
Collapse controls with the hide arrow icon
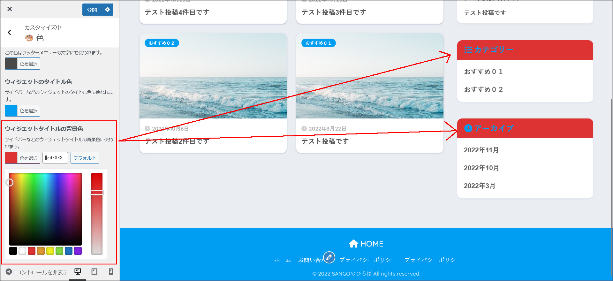coord(9,272)
